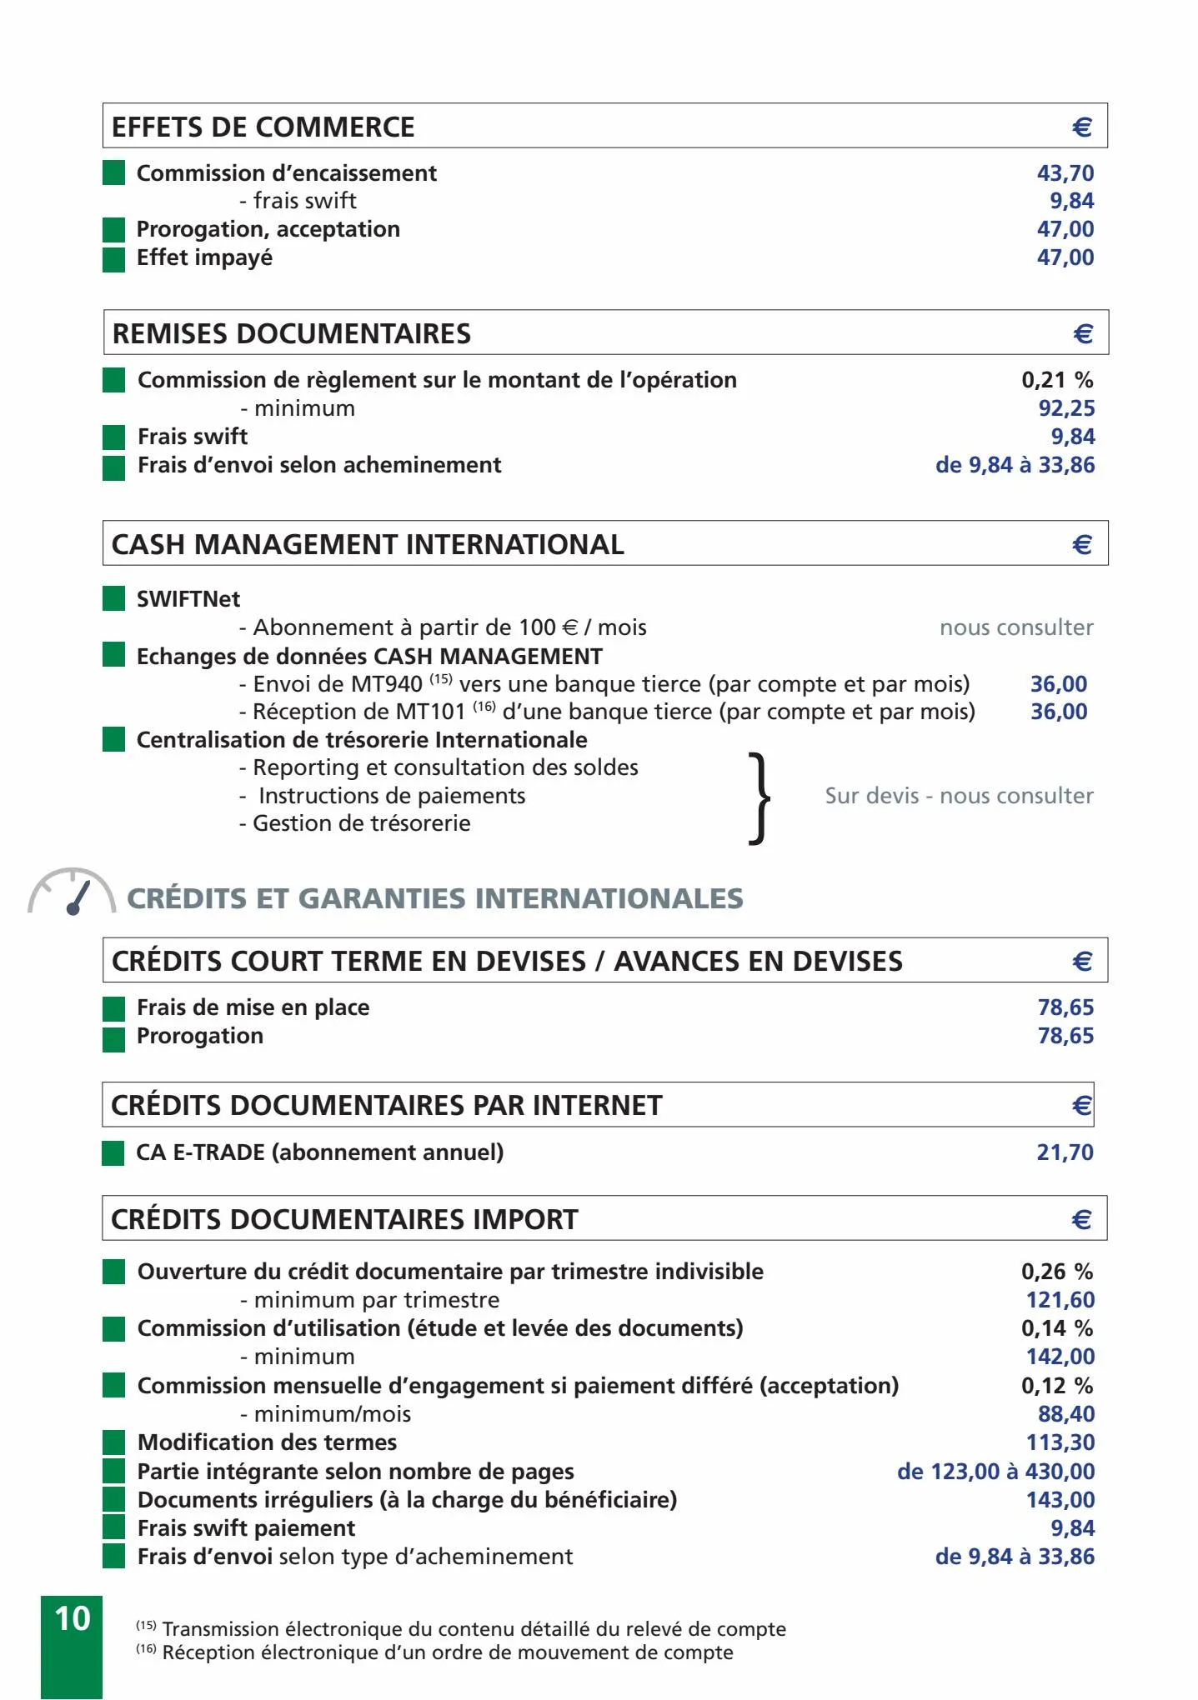Select the 'REMISES DOCUMENTAIRES' heading

point(292,333)
